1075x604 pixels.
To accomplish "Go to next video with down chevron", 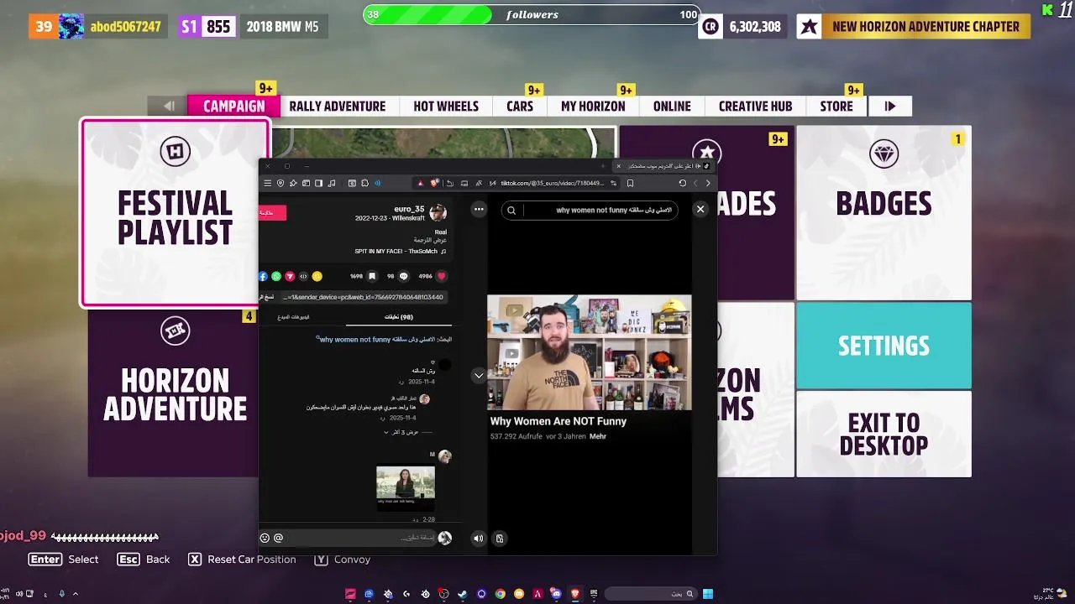I will coord(479,375).
